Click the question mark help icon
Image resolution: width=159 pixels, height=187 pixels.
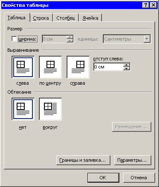tap(146, 5)
